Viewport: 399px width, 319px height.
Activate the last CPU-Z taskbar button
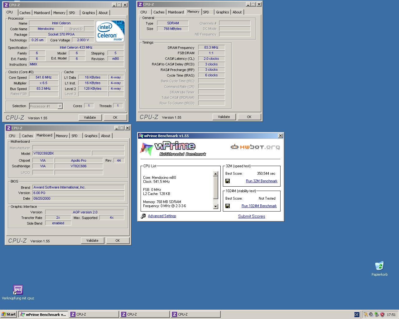(195, 314)
